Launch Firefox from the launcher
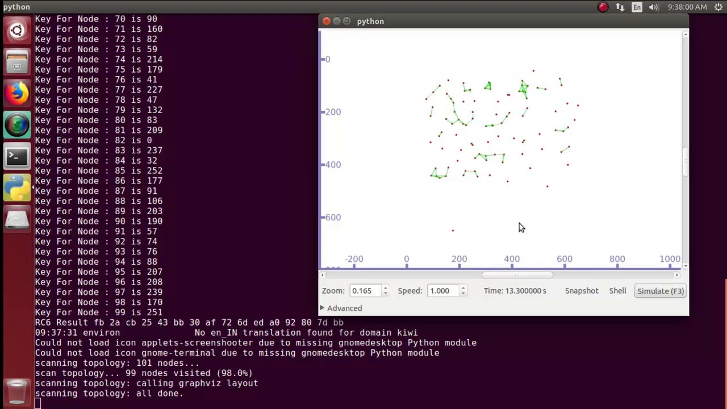This screenshot has width=727, height=409. 17,93
